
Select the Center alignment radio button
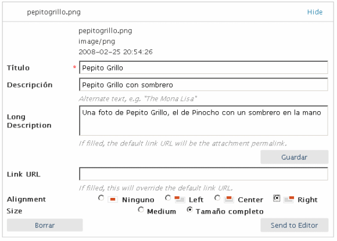pos(217,198)
